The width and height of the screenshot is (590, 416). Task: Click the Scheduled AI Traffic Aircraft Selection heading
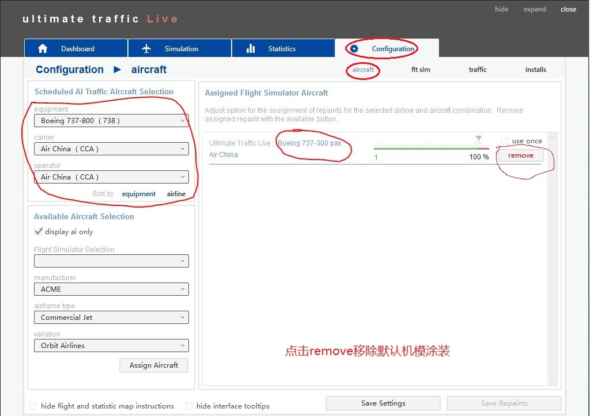(x=104, y=91)
